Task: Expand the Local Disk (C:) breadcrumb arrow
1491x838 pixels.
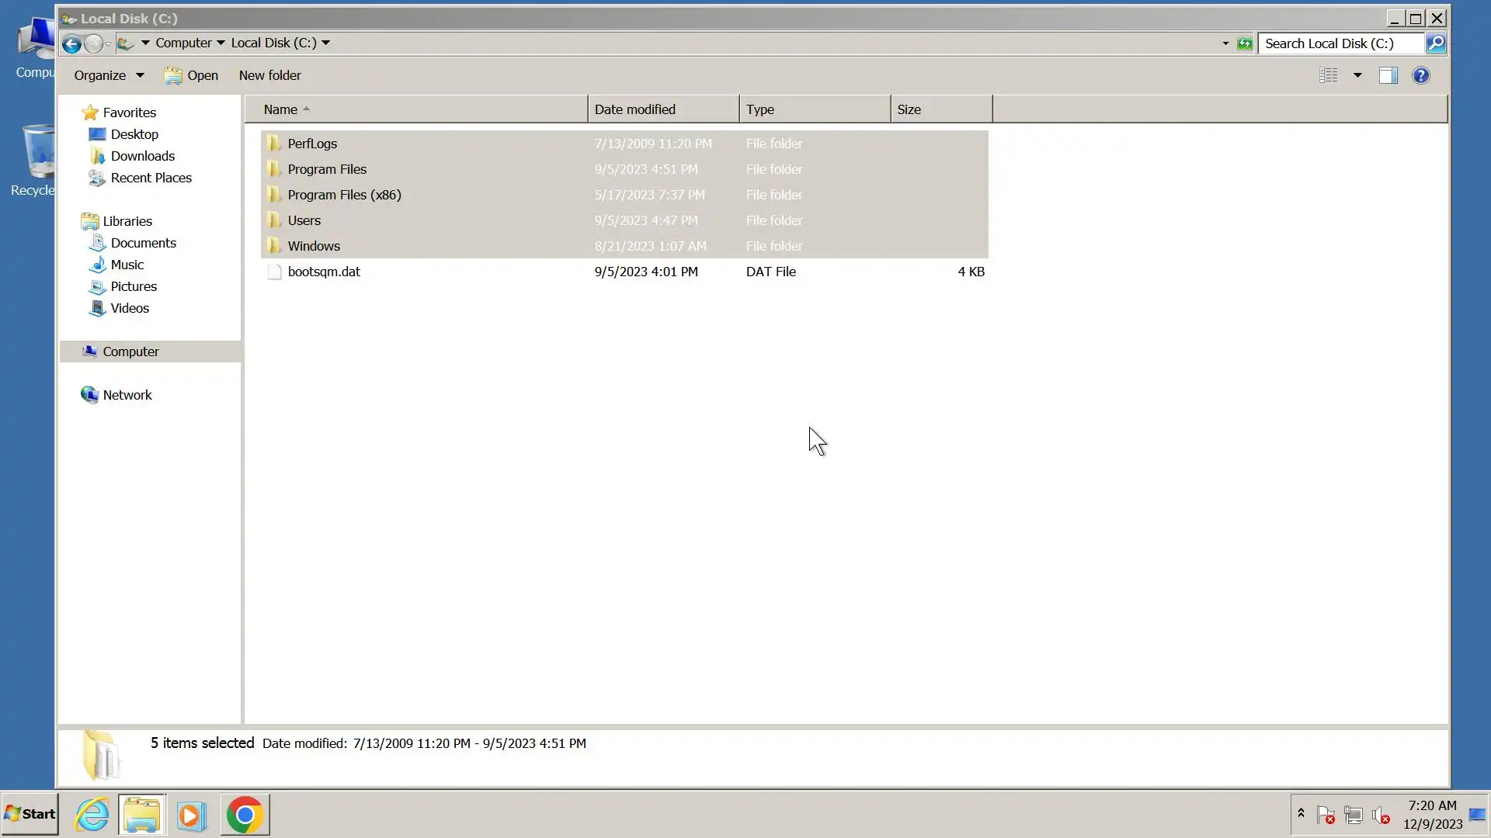Action: pos(326,43)
